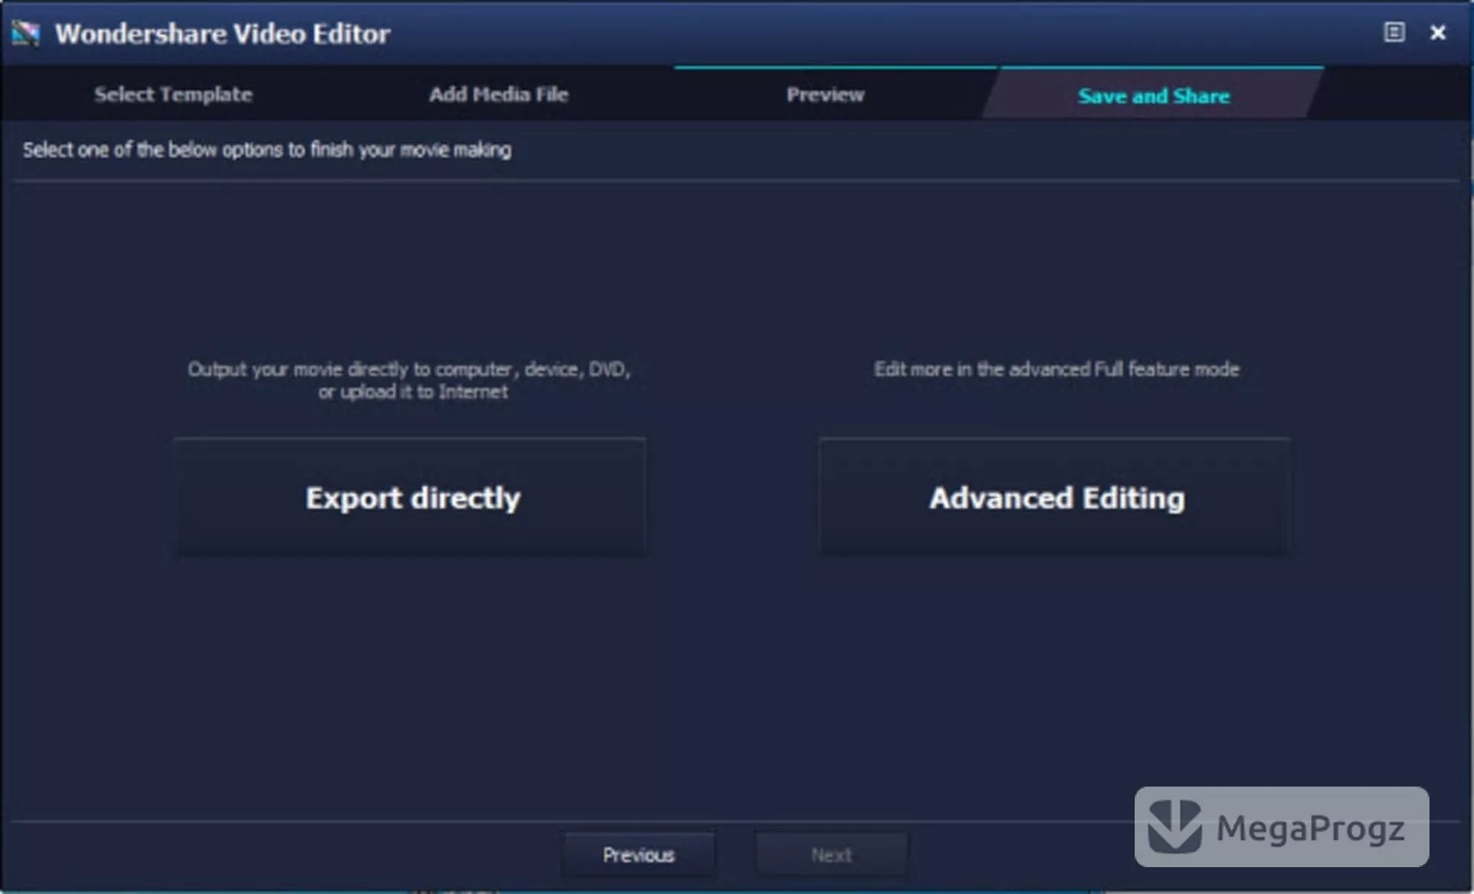This screenshot has height=894, width=1474.
Task: Choose the Advanced Editing button
Action: click(1055, 497)
